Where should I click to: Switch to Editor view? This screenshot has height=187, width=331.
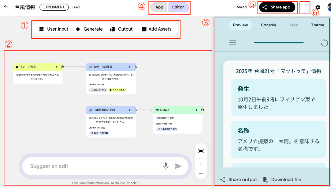(179, 7)
